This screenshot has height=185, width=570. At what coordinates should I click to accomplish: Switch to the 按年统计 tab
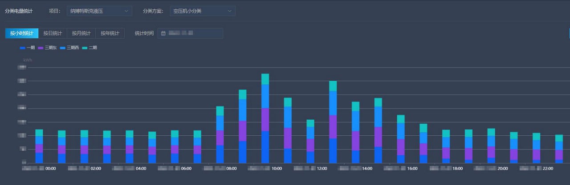tap(110, 33)
